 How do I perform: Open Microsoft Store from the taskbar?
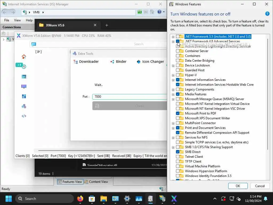92,199
